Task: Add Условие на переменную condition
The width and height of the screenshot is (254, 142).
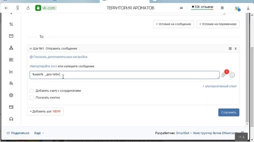Action: coord(218,24)
